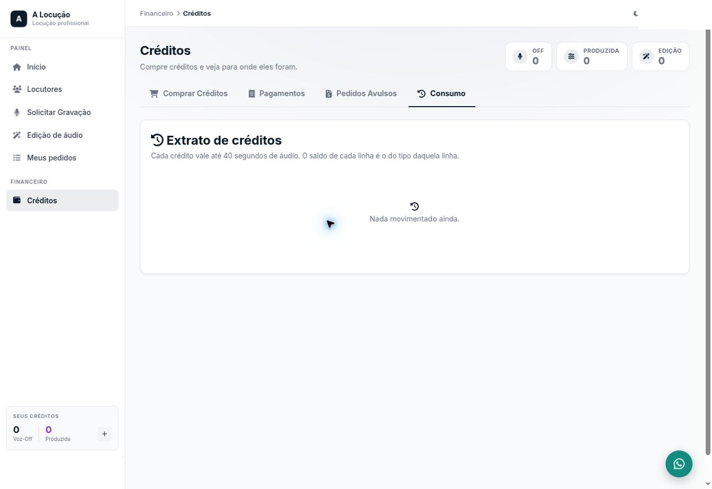Switch to Comprar Créditos tab
Viewport: 712px width, 489px height.
(189, 93)
